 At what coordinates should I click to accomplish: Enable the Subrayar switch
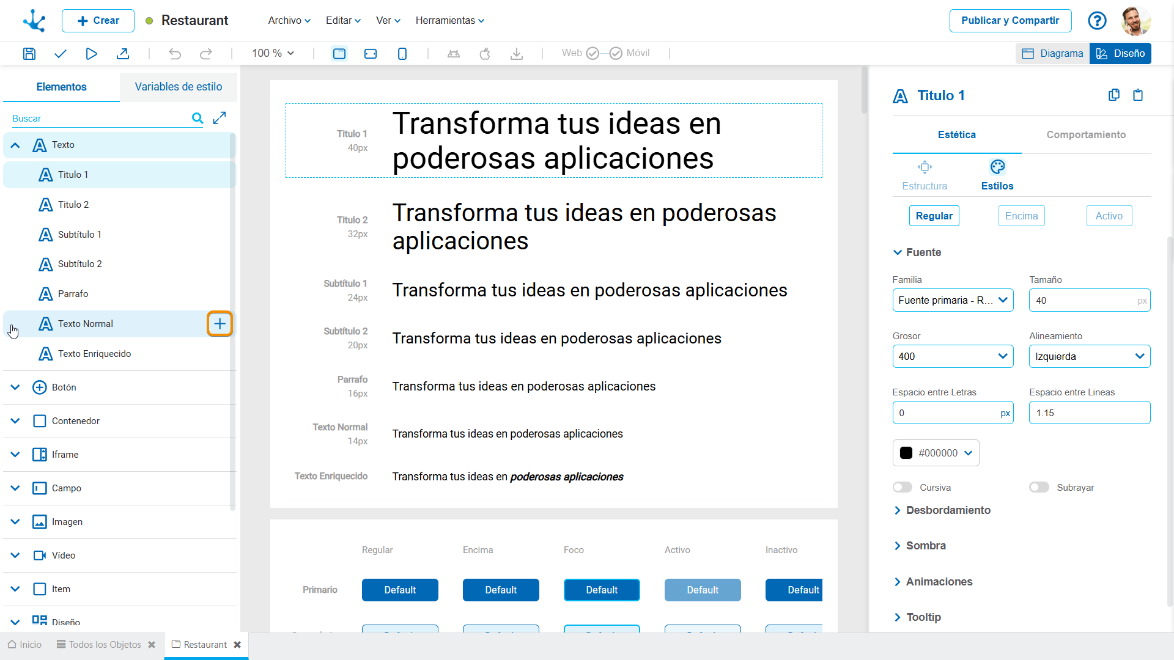click(x=1039, y=488)
